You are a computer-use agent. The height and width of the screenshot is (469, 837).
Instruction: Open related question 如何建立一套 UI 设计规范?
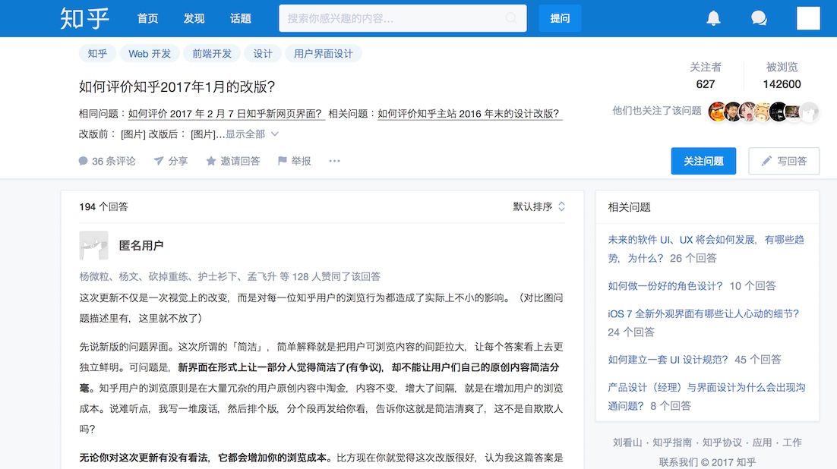[668, 360]
